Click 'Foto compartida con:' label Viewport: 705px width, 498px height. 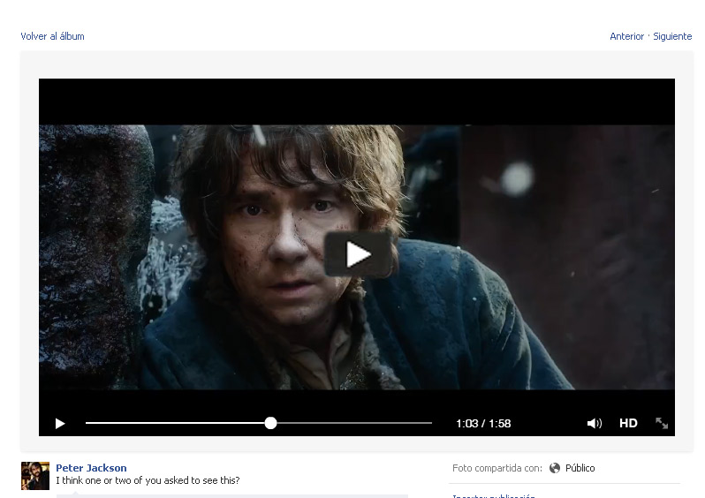497,468
